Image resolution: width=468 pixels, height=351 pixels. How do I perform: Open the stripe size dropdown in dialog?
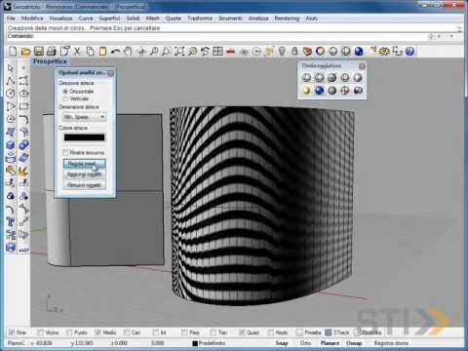point(84,117)
